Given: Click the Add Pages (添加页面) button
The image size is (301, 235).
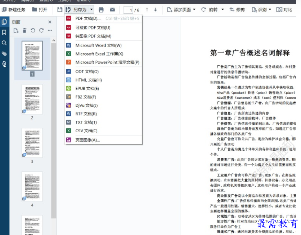Looking at the screenshot, I should (x=179, y=9).
